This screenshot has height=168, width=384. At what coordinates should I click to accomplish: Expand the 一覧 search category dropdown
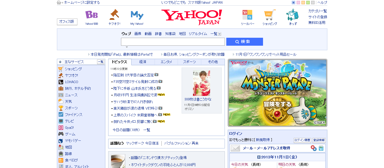tap(219, 34)
